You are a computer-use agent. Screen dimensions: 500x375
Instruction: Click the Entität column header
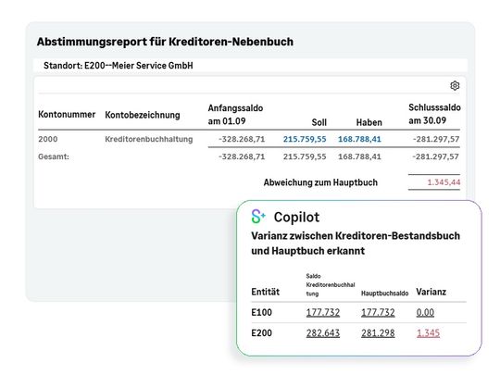coord(266,292)
